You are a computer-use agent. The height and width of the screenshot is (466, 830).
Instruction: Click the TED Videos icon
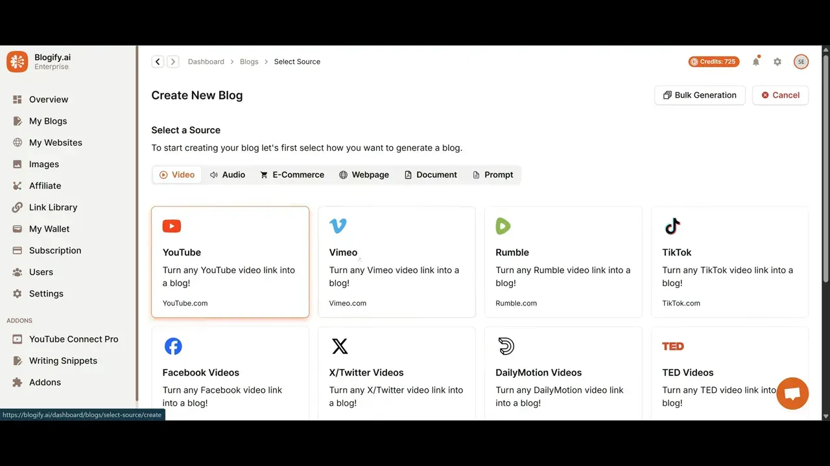point(673,346)
